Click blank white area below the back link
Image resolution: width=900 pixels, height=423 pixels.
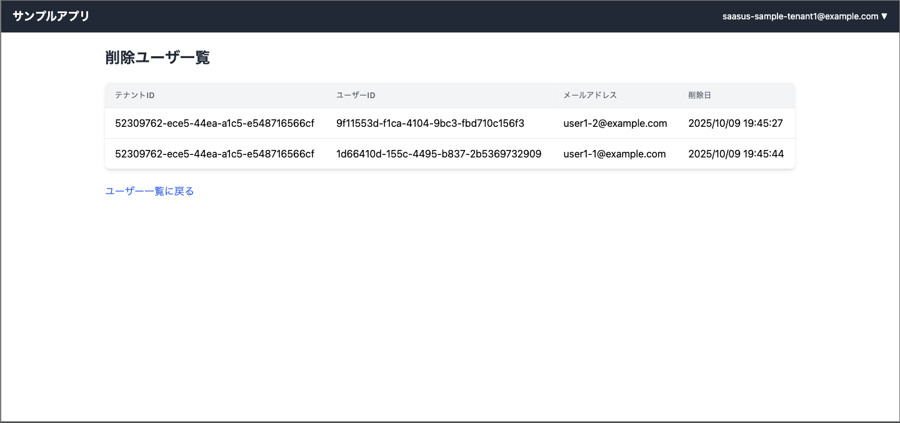[450, 300]
